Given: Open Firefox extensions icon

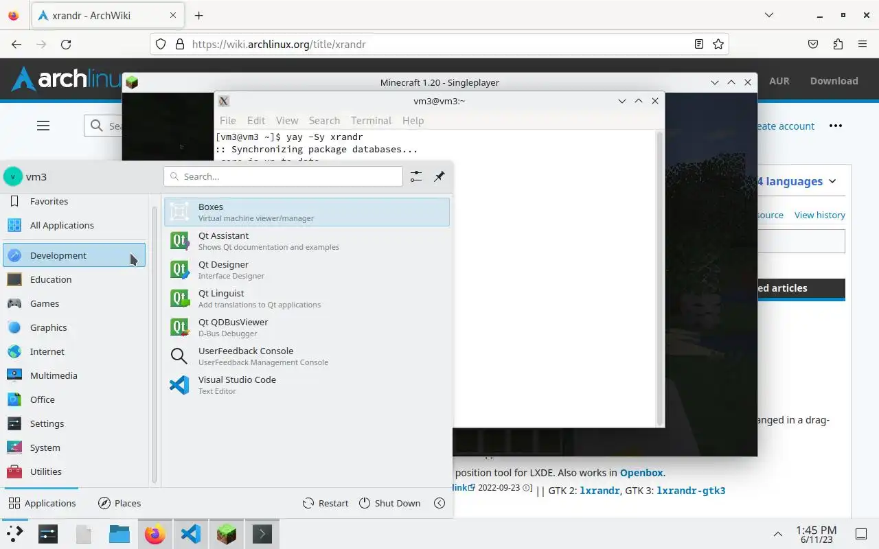Looking at the screenshot, I should coord(838,44).
